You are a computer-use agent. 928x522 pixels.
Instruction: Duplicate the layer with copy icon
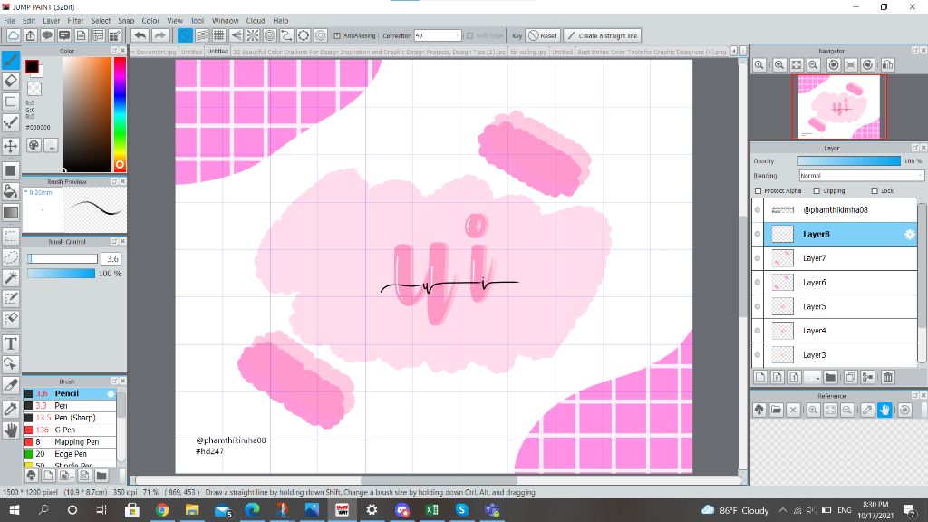pyautogui.click(x=850, y=377)
